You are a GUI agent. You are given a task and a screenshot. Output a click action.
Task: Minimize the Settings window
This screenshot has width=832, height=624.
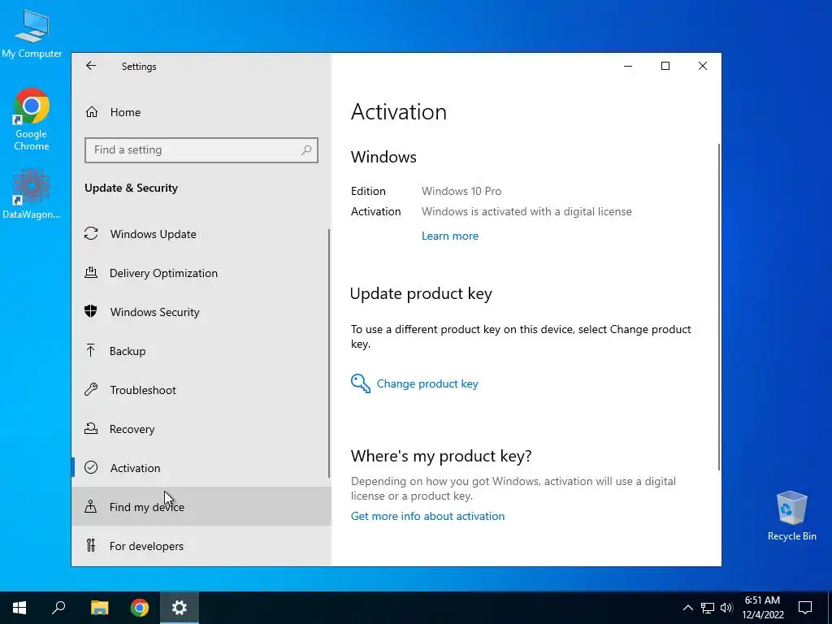pos(628,66)
